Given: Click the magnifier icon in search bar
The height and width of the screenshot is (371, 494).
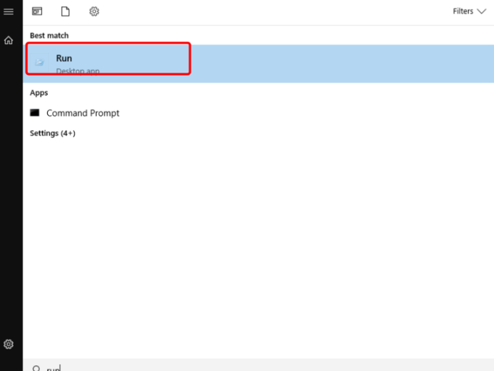Looking at the screenshot, I should [36, 368].
